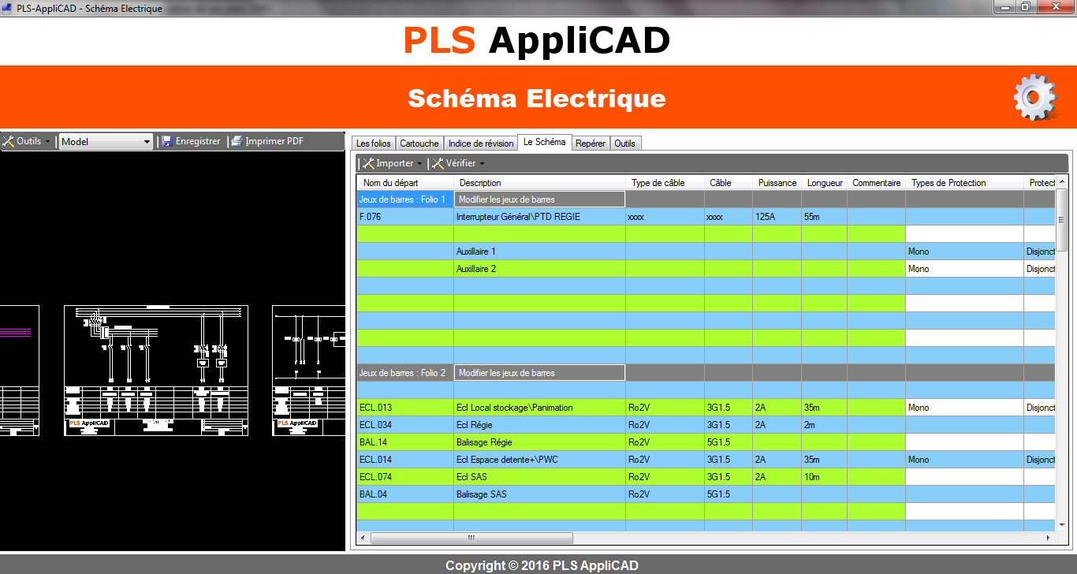Screen dimensions: 1077x574
Task: Click the Câble column header
Action: pos(728,183)
